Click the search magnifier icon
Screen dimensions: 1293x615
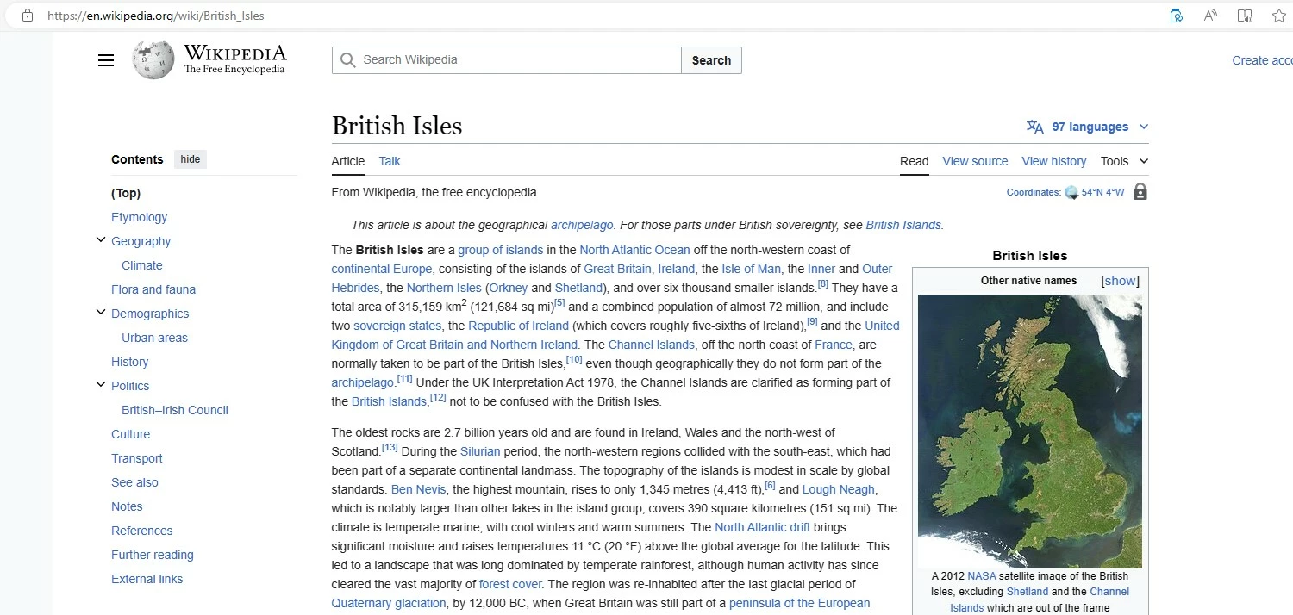pos(347,60)
